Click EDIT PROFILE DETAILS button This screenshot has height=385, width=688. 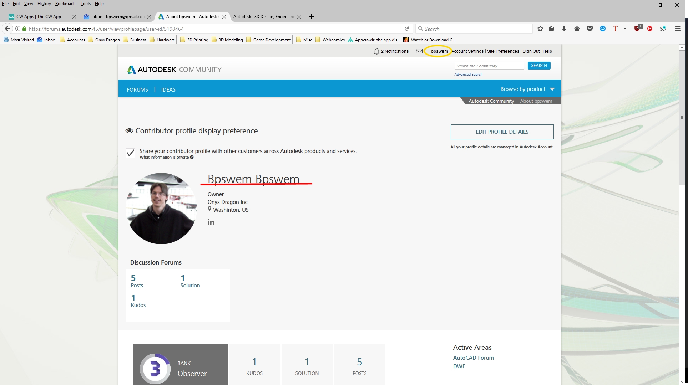coord(502,132)
